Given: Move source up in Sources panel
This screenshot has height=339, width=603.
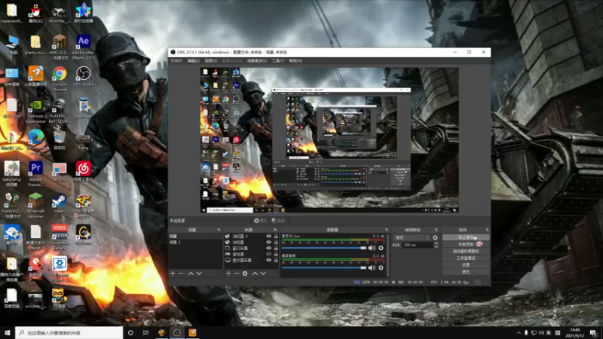Looking at the screenshot, I should click(255, 273).
